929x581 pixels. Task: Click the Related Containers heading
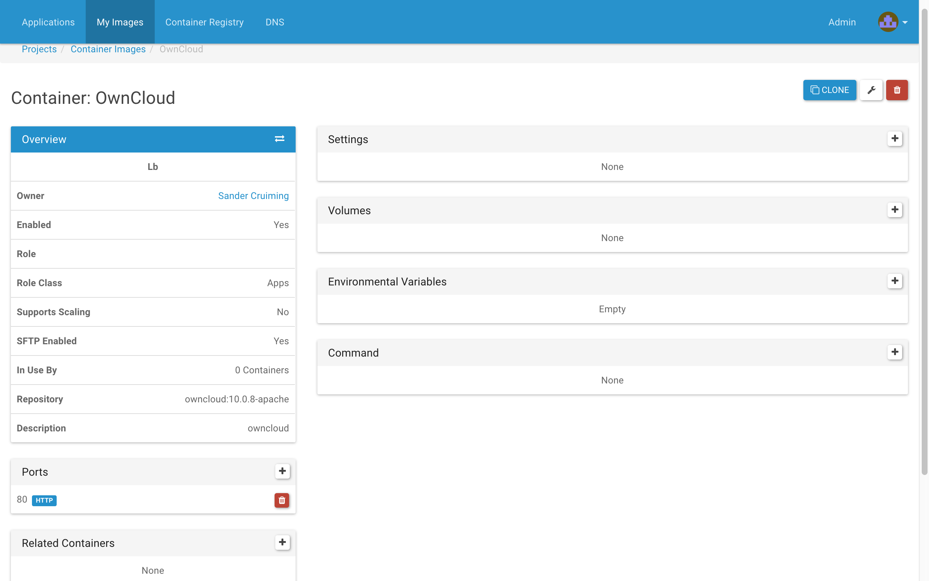pos(68,543)
